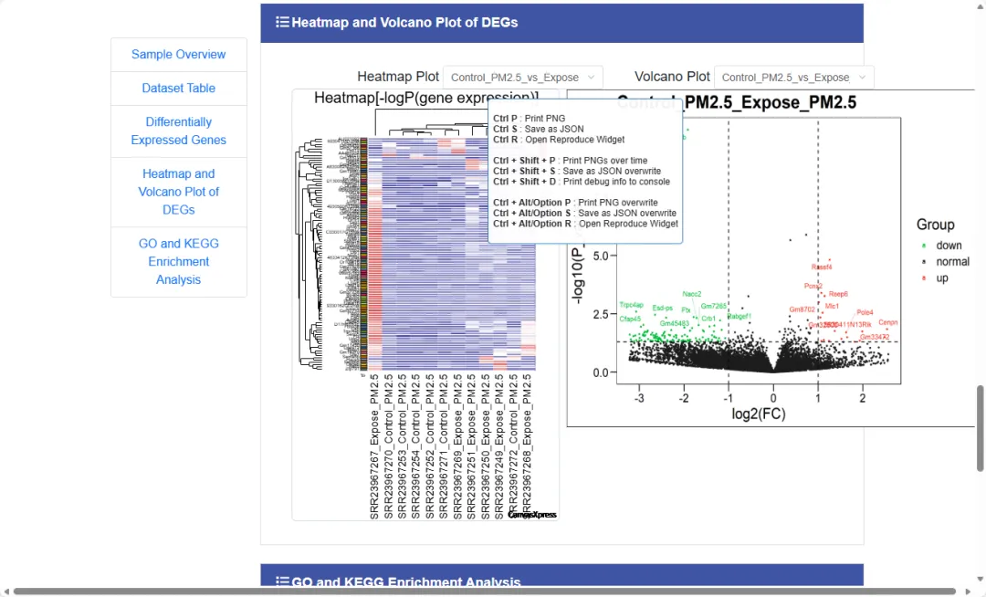The width and height of the screenshot is (986, 597).
Task: Click the vertical page scrollbar thumb
Action: tap(981, 427)
